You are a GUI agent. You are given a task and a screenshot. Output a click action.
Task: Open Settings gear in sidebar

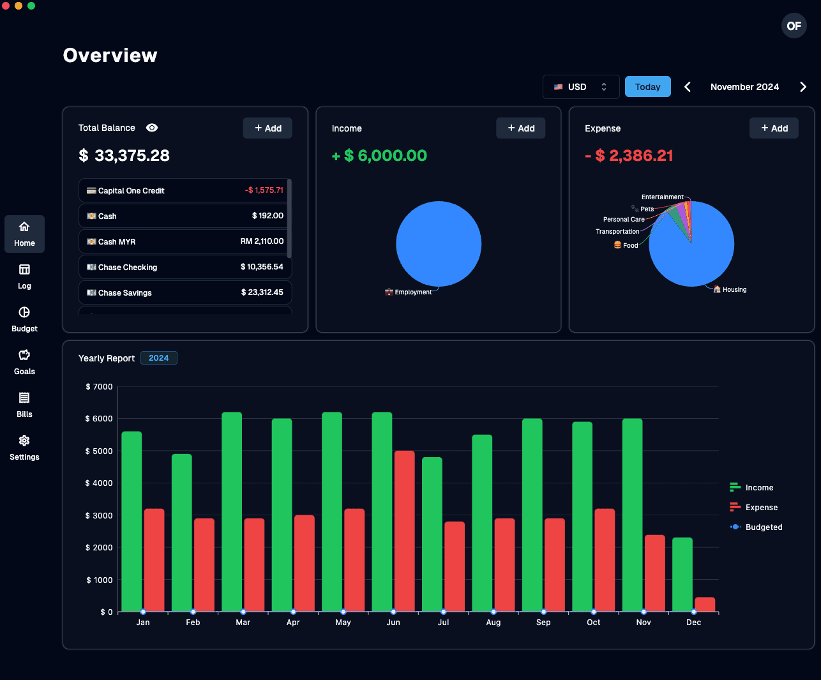tap(24, 441)
